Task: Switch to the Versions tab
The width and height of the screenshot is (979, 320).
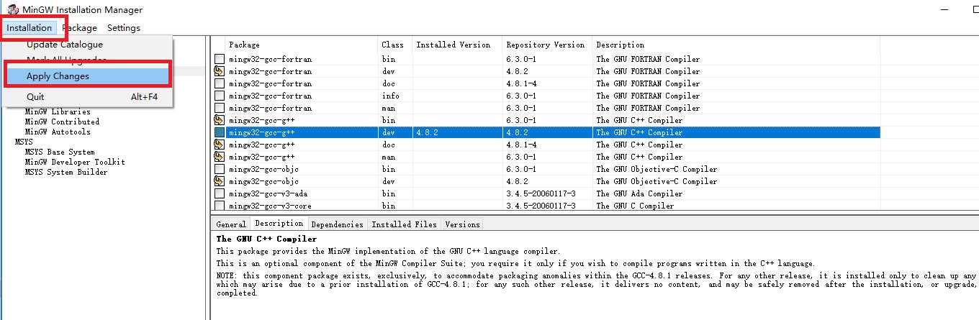Action: (462, 224)
